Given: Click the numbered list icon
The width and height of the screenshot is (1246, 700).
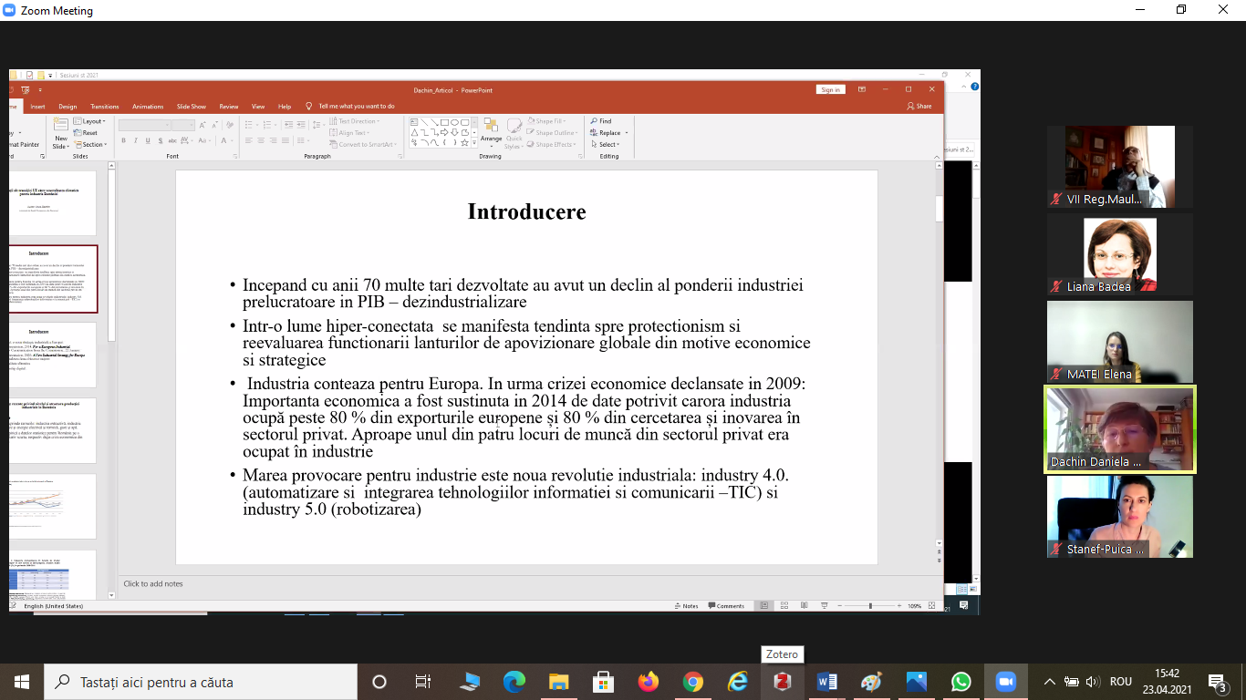Looking at the screenshot, I should click(268, 125).
